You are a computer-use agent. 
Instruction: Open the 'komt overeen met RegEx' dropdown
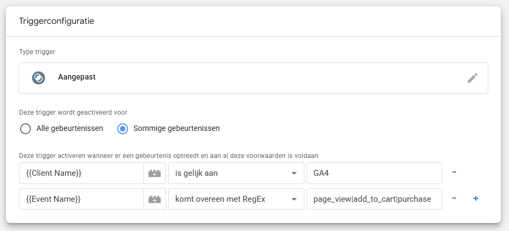[236, 199]
